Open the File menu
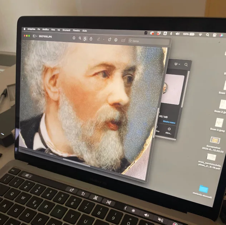 (x=39, y=29)
